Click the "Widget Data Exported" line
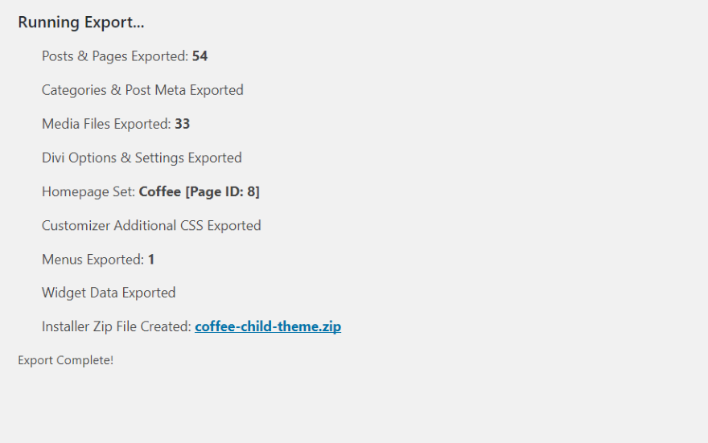The image size is (708, 443). click(109, 293)
